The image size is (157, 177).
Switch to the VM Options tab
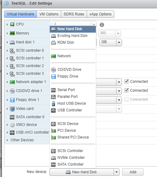[49, 14]
